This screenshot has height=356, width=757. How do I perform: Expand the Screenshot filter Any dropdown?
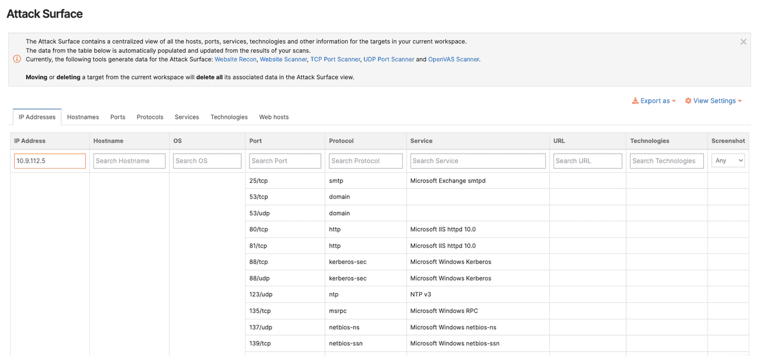click(727, 161)
